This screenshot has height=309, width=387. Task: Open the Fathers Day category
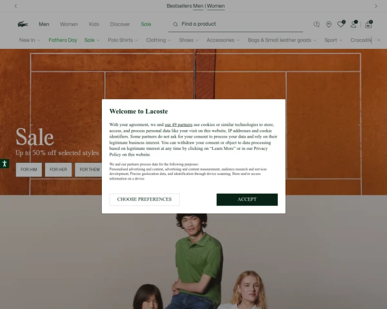pos(63,40)
